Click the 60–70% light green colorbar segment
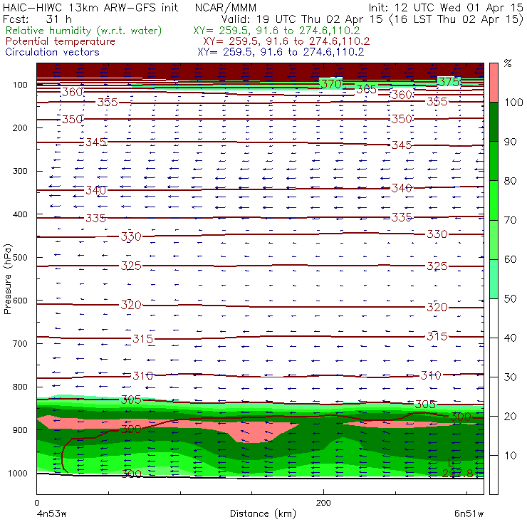The image size is (527, 527). point(494,239)
